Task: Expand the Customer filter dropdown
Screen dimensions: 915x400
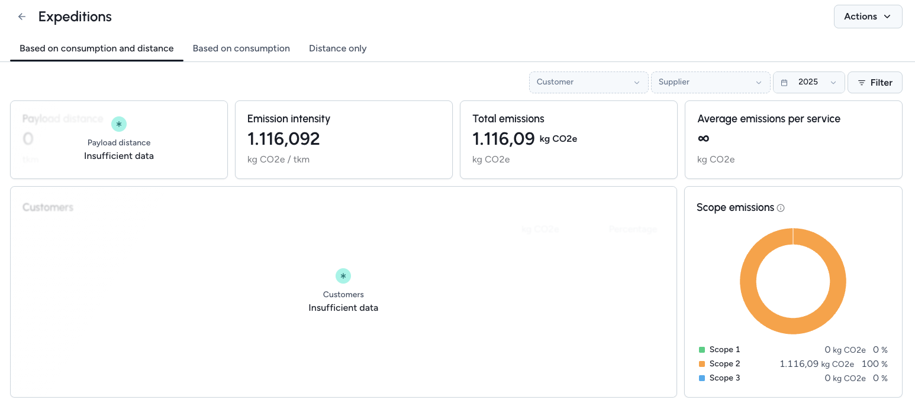Action: point(588,82)
